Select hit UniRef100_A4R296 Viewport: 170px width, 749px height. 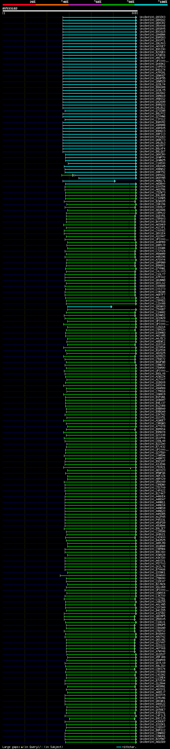[x=152, y=257]
